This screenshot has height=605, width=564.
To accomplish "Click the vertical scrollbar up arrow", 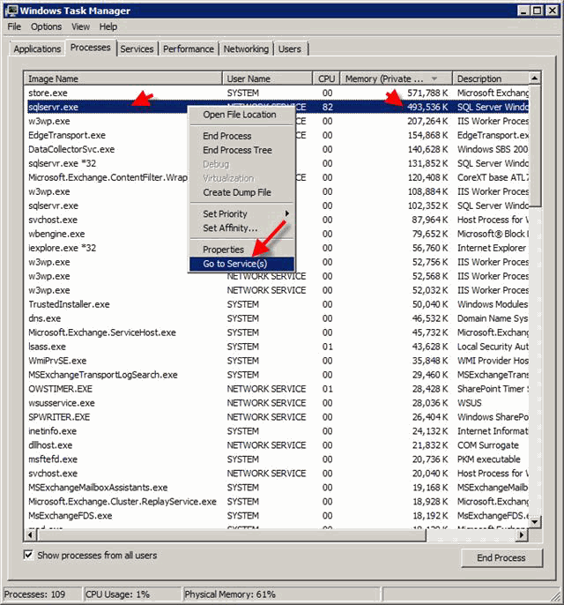I will click(535, 78).
